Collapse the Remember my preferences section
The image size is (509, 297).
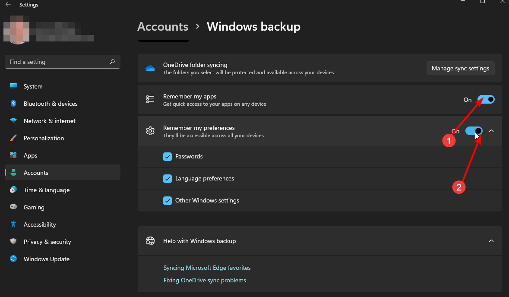coord(491,130)
